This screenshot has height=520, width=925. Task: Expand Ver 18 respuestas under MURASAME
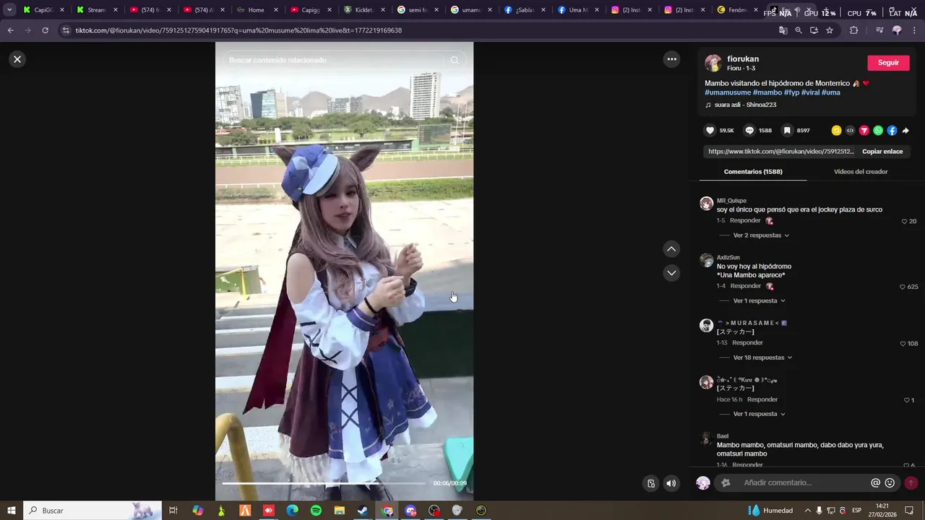click(762, 357)
